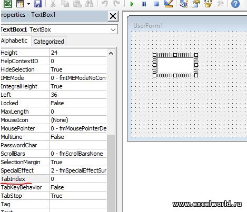Screen dimensions: 247x212
Task: Select the TabIndex value field
Action: pyautogui.click(x=78, y=179)
